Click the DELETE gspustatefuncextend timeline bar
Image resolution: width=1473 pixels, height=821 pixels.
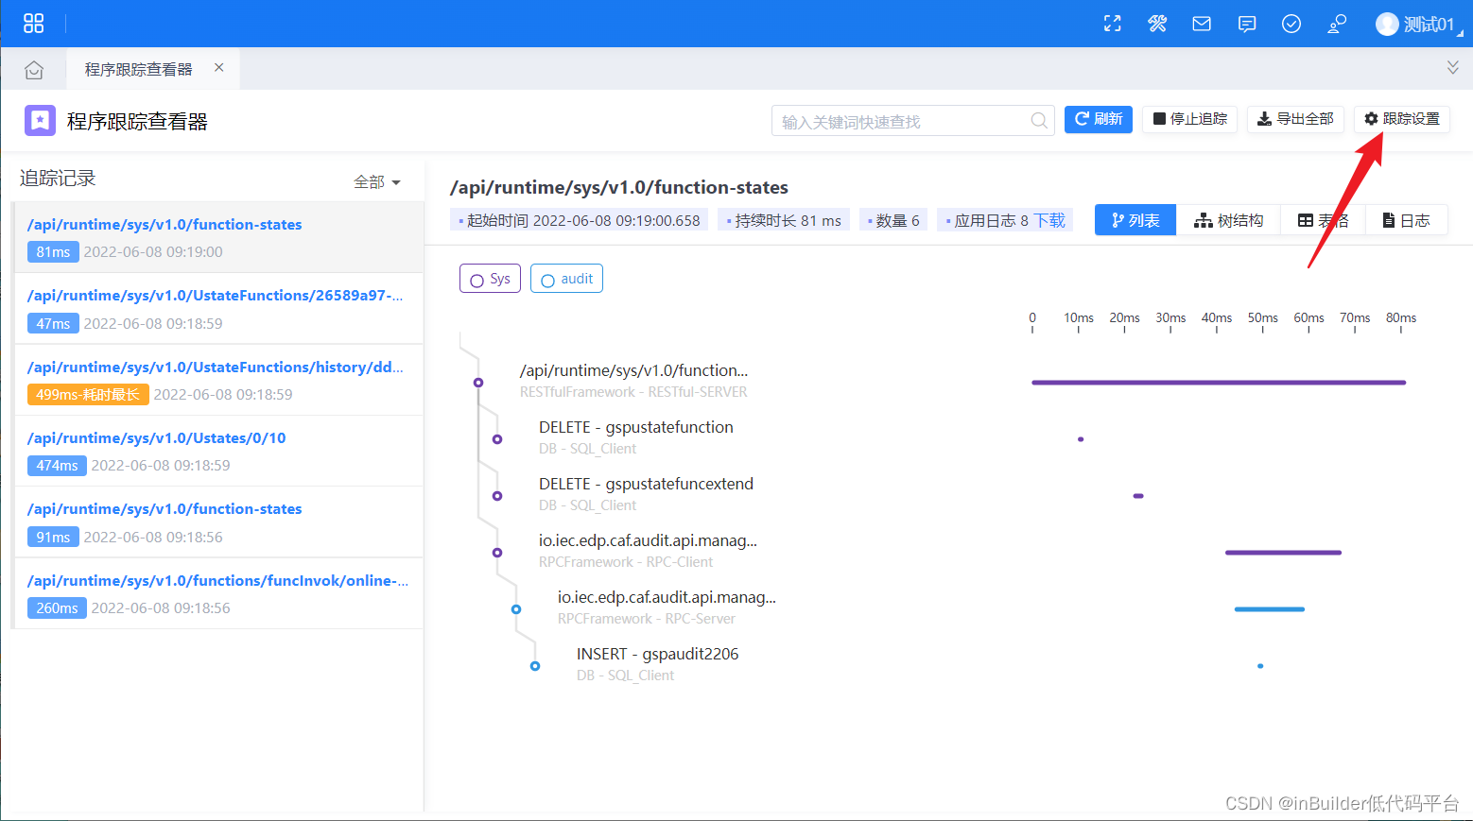[1138, 496]
